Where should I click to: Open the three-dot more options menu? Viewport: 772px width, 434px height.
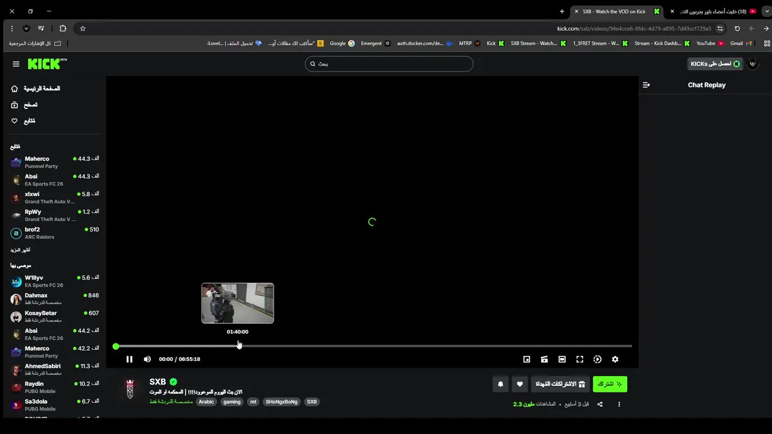pyautogui.click(x=619, y=404)
